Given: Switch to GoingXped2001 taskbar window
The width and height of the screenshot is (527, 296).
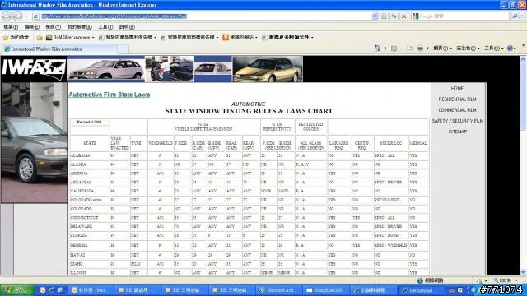Looking at the screenshot, I should point(327,290).
